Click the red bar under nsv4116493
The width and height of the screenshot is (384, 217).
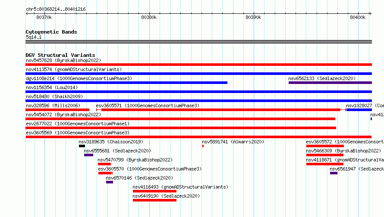(154, 191)
